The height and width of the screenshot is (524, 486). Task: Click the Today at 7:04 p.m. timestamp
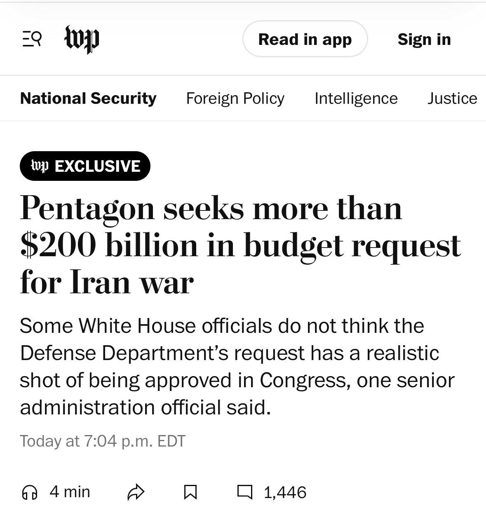click(x=103, y=441)
